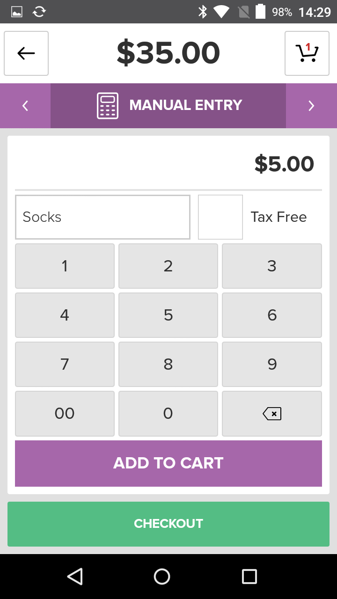
Task: Enable the Tax Free checkbox
Action: (x=220, y=217)
